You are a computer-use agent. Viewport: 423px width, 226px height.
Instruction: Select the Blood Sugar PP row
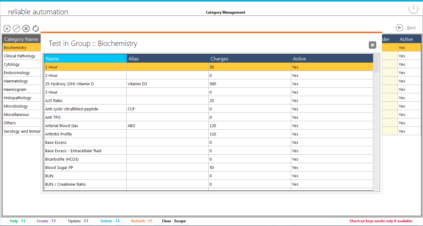pos(208,167)
